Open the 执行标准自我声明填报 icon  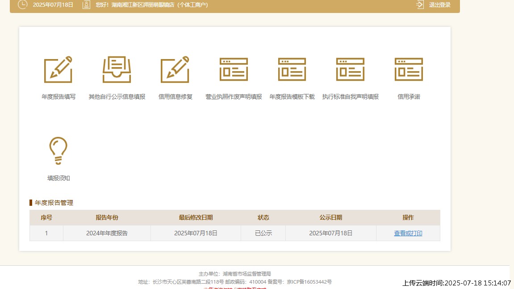click(x=351, y=69)
